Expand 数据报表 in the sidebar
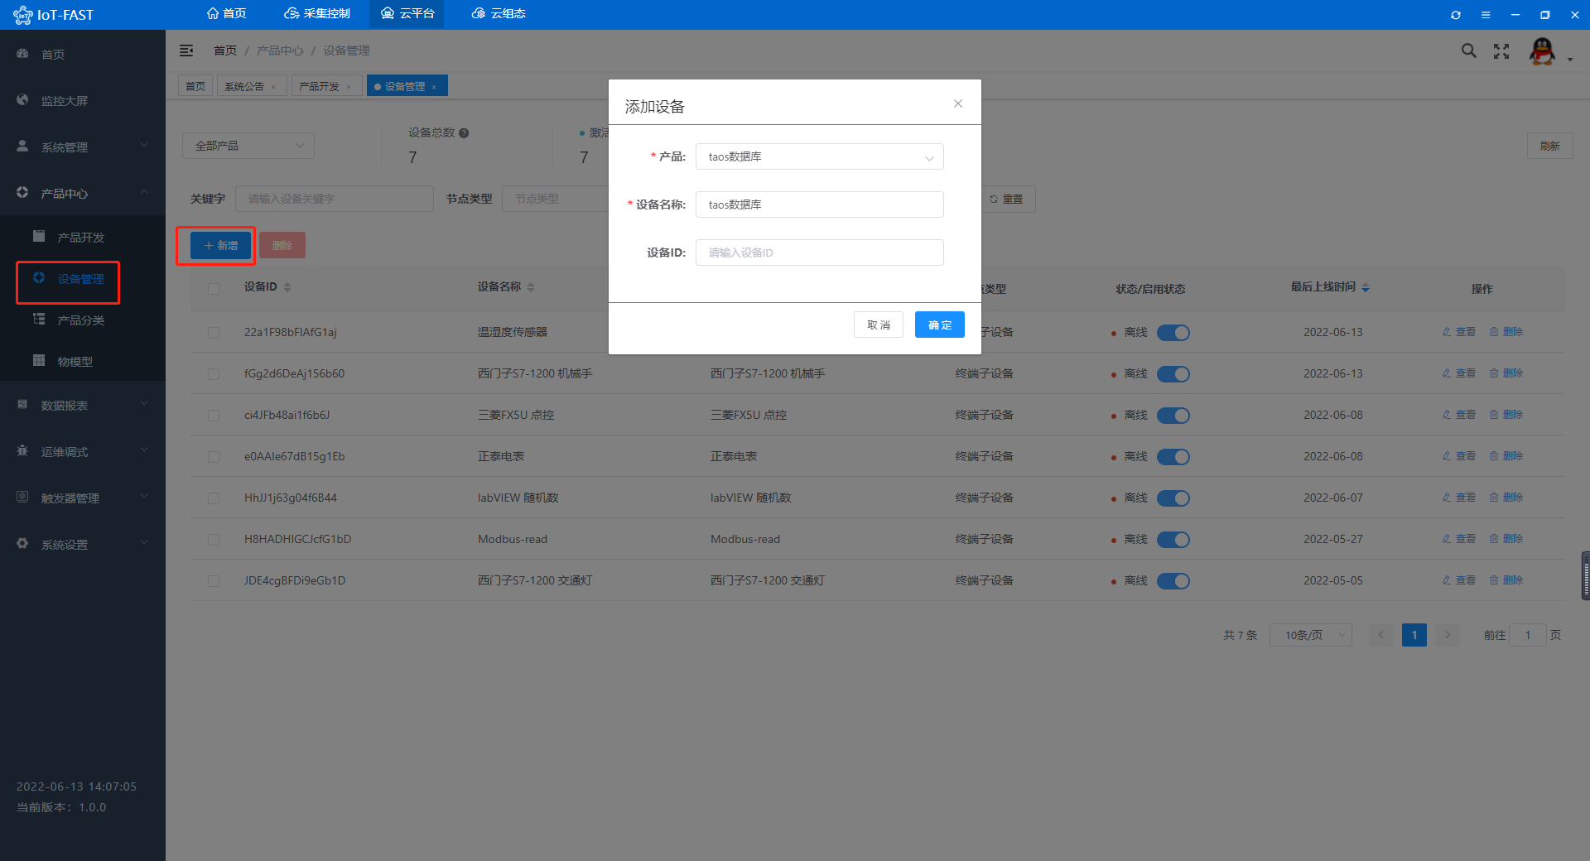 (83, 405)
